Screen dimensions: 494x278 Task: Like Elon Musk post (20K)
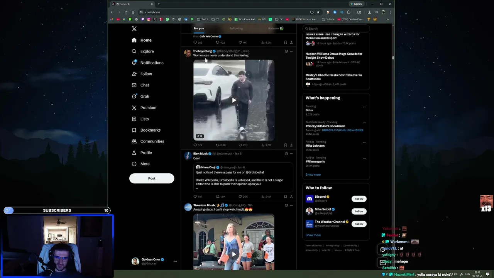click(x=243, y=197)
